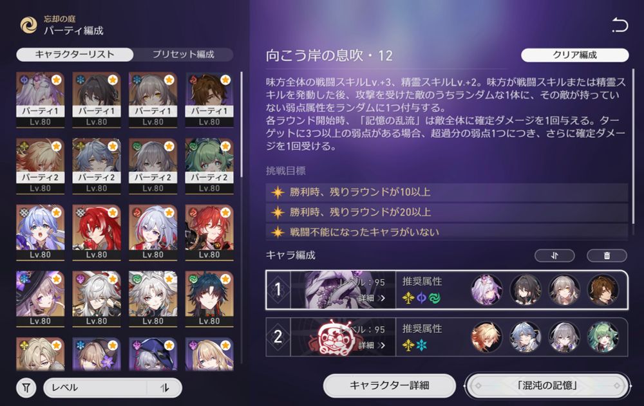Select the green-haired portrait in team 2
Image resolution: width=644 pixels, height=406 pixels.
603,337
